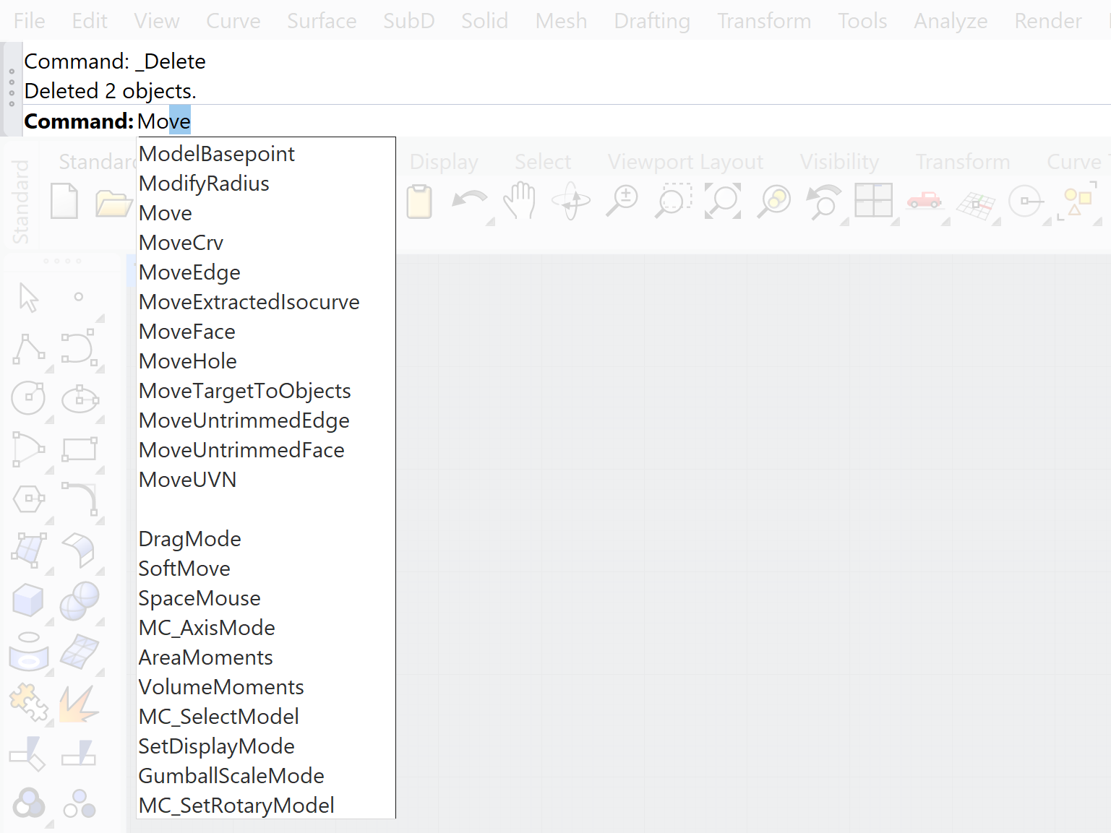Click the Paste clipboard icon

click(419, 201)
